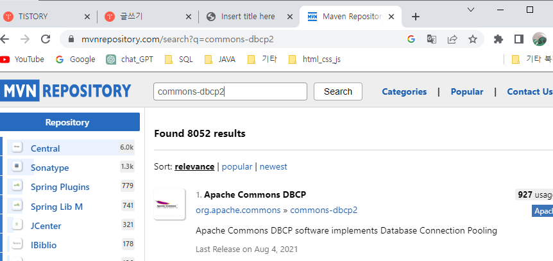Select the Maven Repository tab
The image size is (553, 261).
(350, 17)
